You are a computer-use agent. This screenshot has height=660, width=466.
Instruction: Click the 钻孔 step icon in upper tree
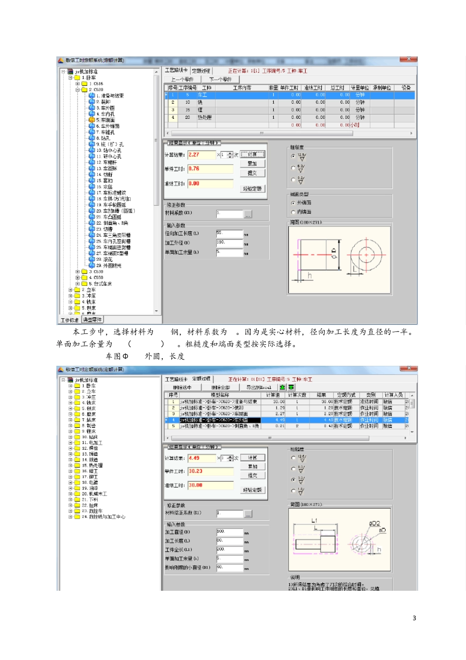(x=92, y=138)
